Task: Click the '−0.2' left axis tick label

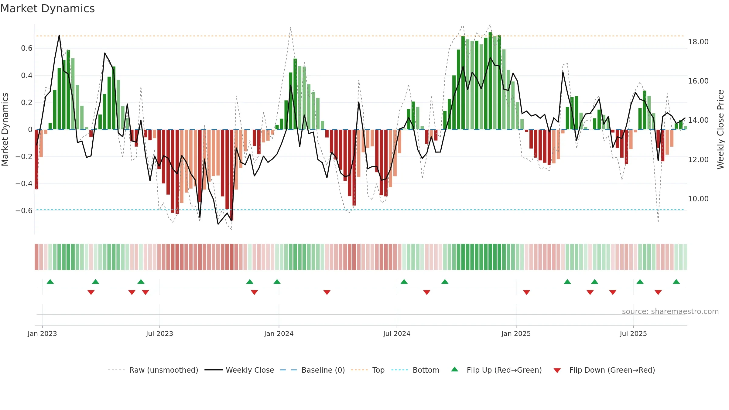Action: (24, 157)
